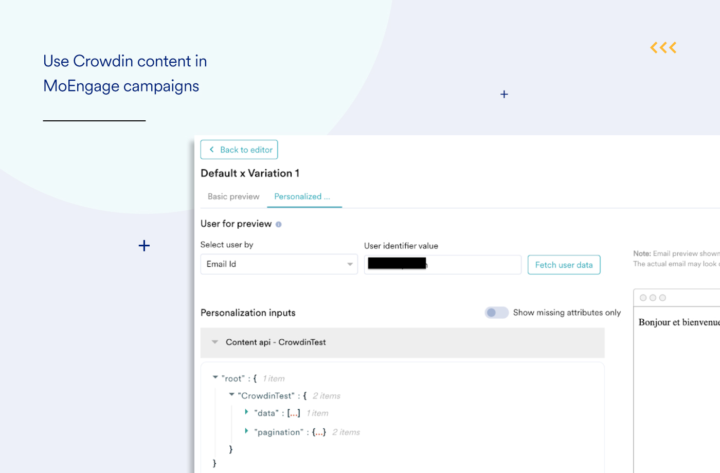
Task: Collapse the "root" JSON node
Action: click(215, 377)
